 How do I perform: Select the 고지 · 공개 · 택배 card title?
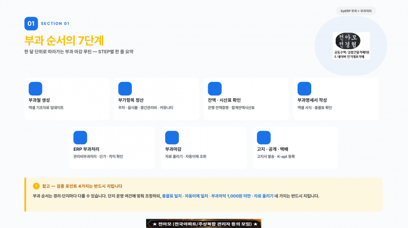[x=273, y=149]
